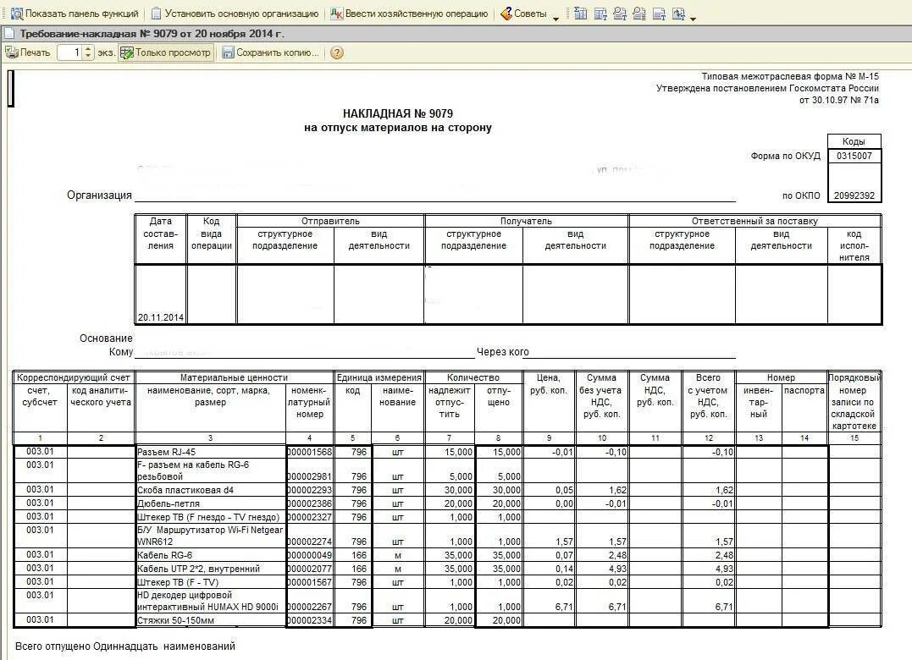
Task: Click the Печать button label
Action: point(35,52)
